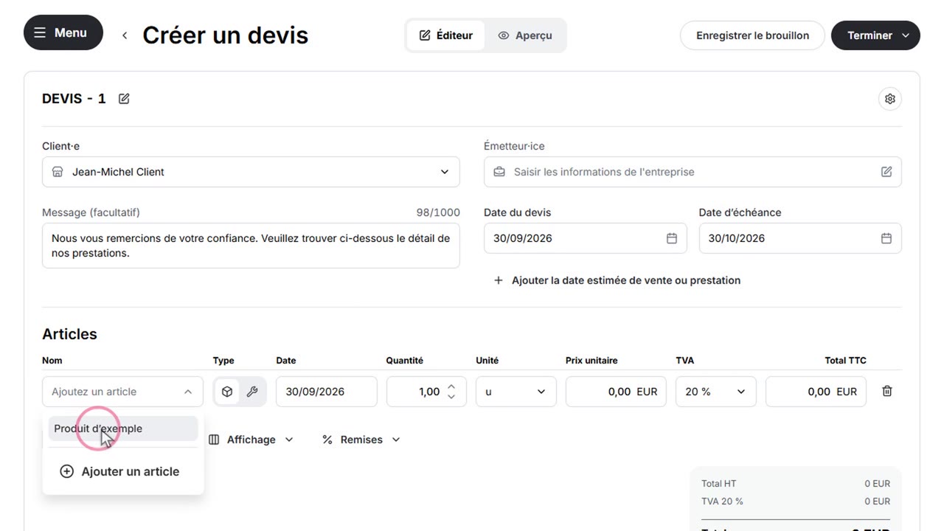Image resolution: width=944 pixels, height=531 pixels.
Task: Edit company info pencil icon
Action: click(886, 172)
